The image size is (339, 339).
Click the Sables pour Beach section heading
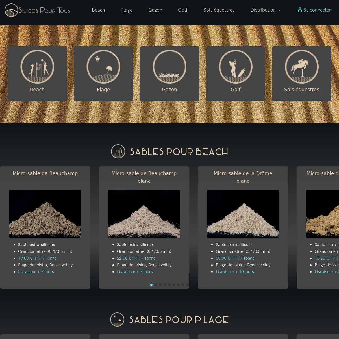[x=179, y=152]
